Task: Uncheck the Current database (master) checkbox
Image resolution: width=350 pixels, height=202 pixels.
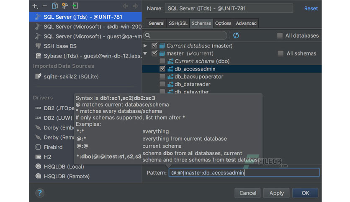Action: (x=154, y=45)
